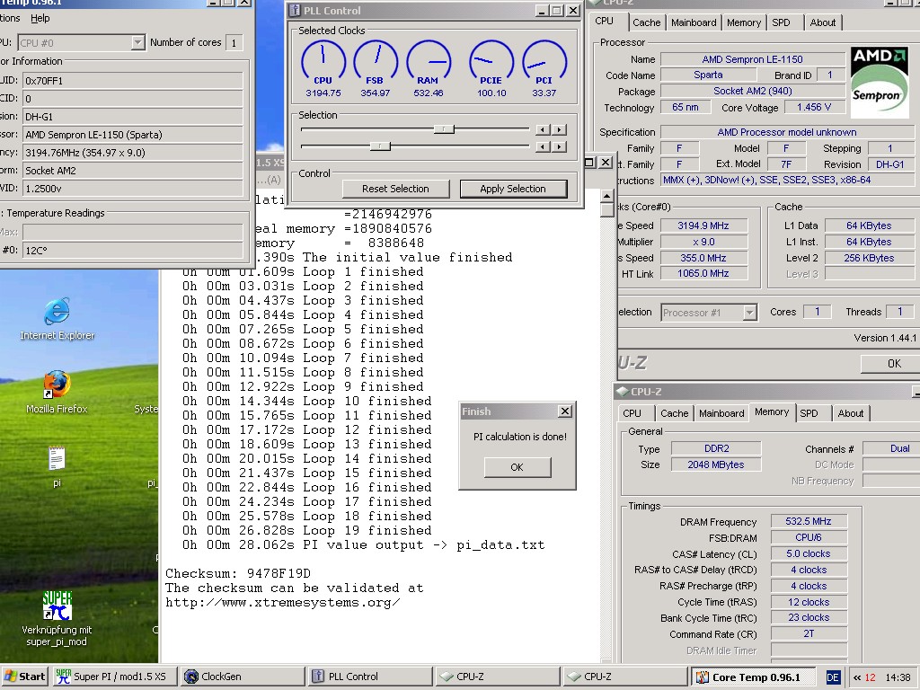The height and width of the screenshot is (690, 920).
Task: Click the Core Voltage value 1.456 V
Action: coord(814,108)
